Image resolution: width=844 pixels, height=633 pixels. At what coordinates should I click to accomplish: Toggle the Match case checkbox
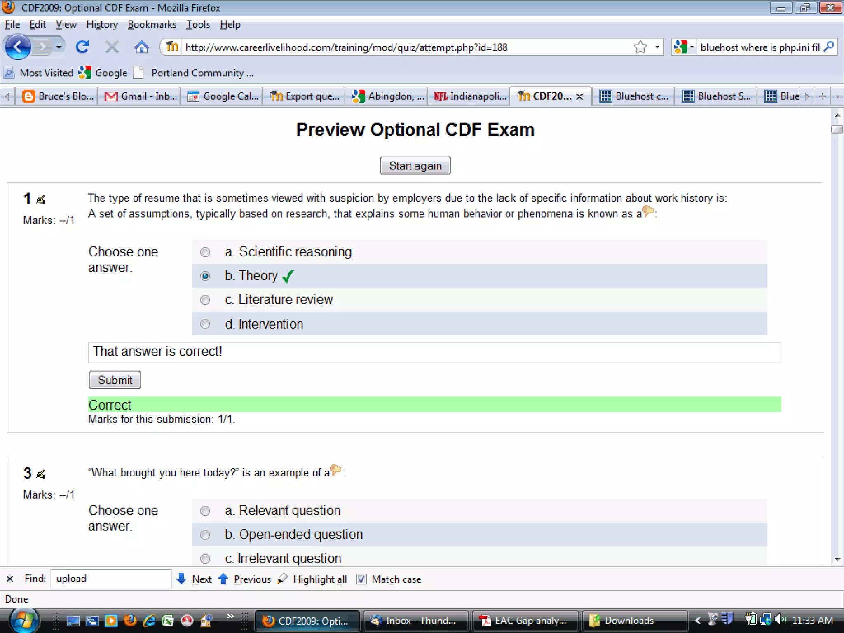361,579
